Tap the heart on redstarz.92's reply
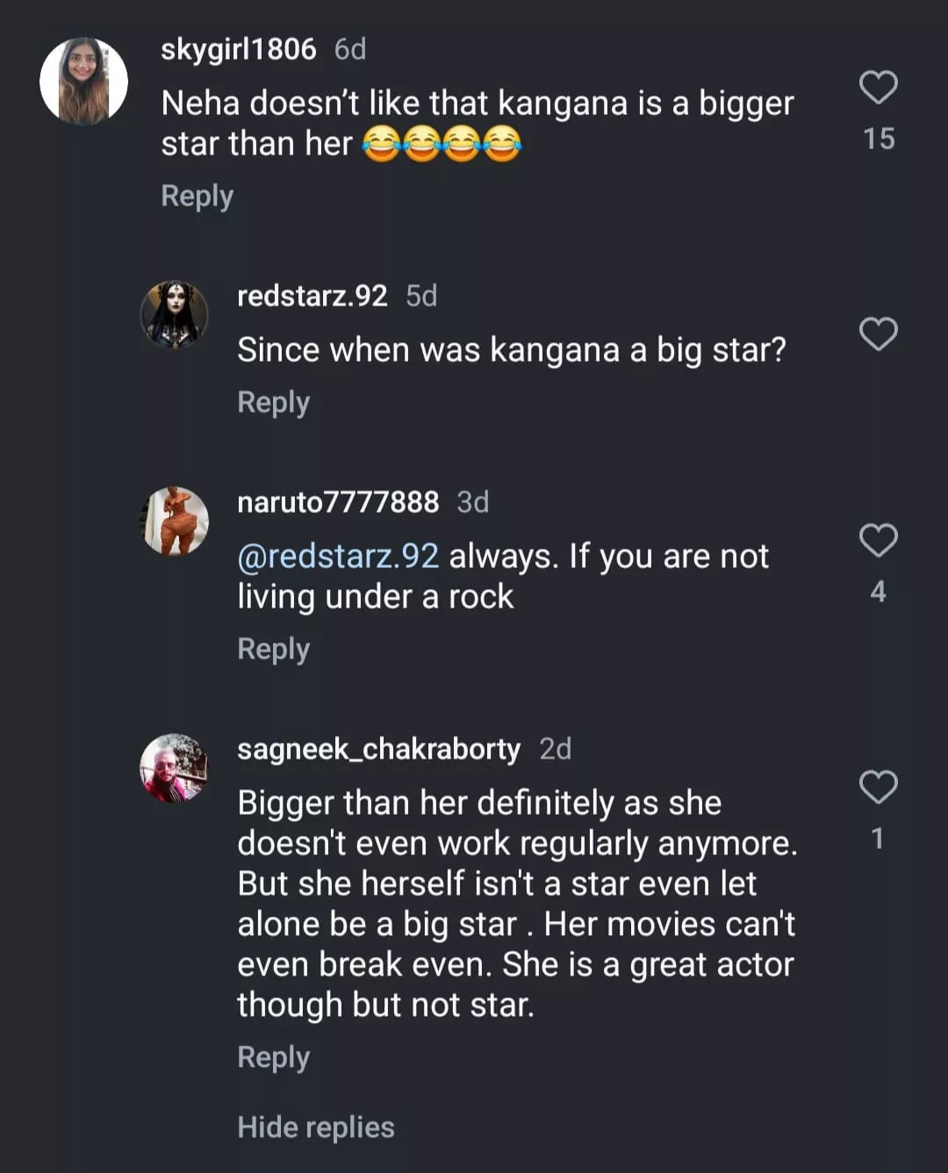Viewport: 948px width, 1173px height. point(878,335)
